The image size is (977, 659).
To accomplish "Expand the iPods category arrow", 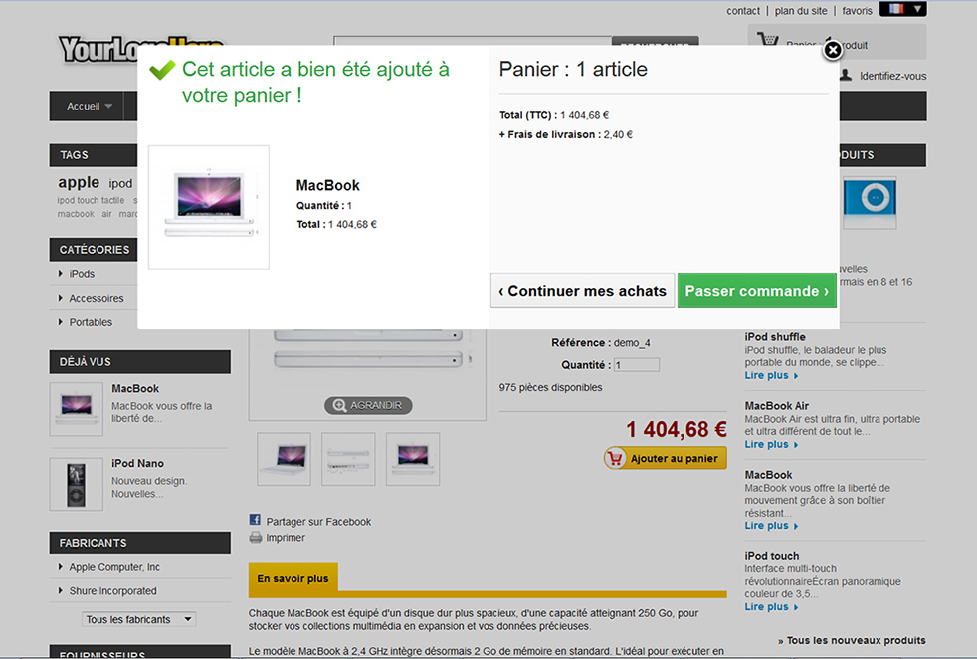I will pos(61,273).
